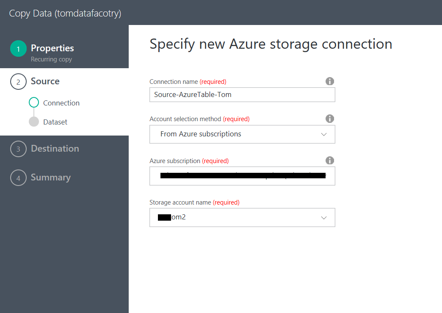
Task: Go to the Properties wizard step
Action: (x=52, y=48)
